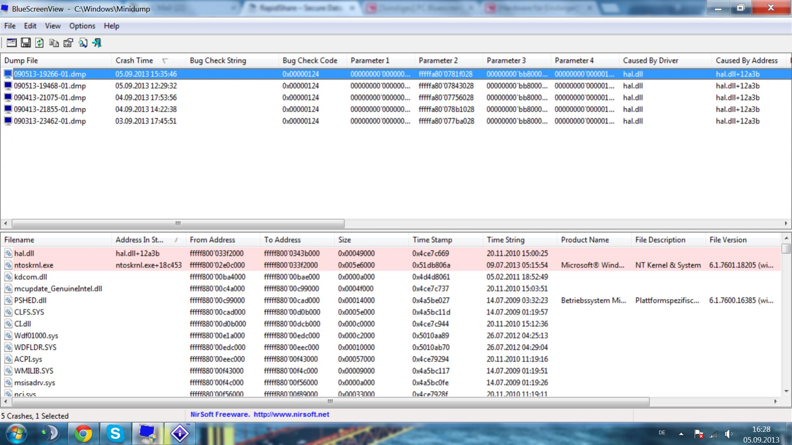792x445 pixels.
Task: Click the lower pane vertical scrollbar thumb
Action: tap(786, 248)
